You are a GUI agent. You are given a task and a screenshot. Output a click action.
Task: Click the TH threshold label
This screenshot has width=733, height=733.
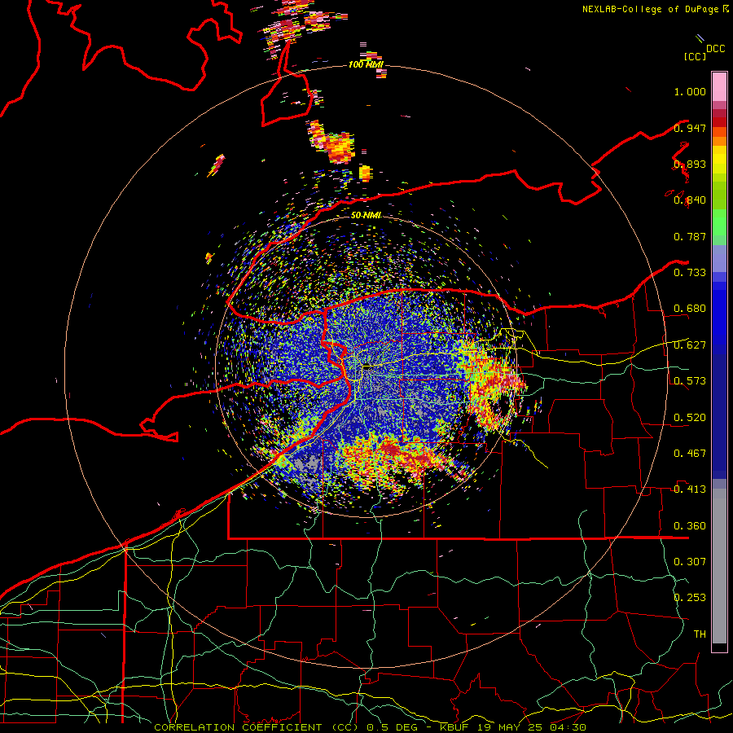pyautogui.click(x=700, y=634)
